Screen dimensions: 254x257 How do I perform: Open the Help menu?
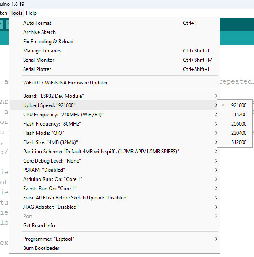pos(31,13)
